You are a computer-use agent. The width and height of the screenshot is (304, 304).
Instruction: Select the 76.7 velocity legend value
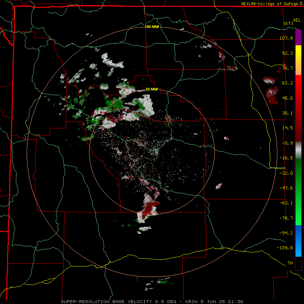(x=287, y=68)
